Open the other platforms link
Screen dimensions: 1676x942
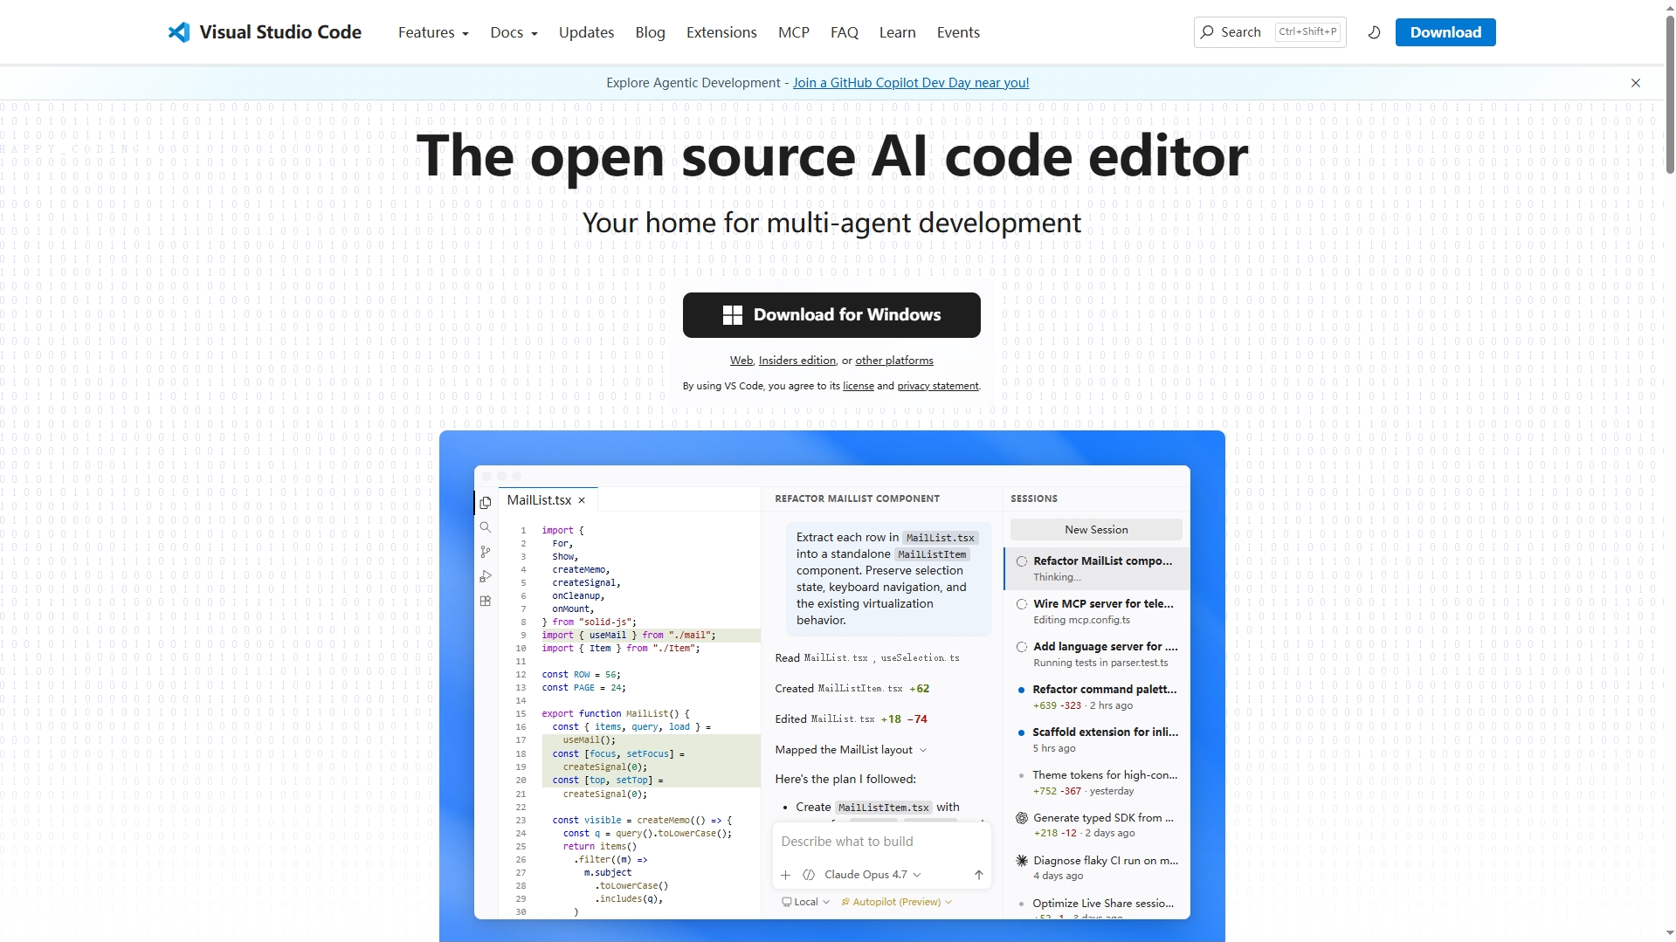(894, 361)
